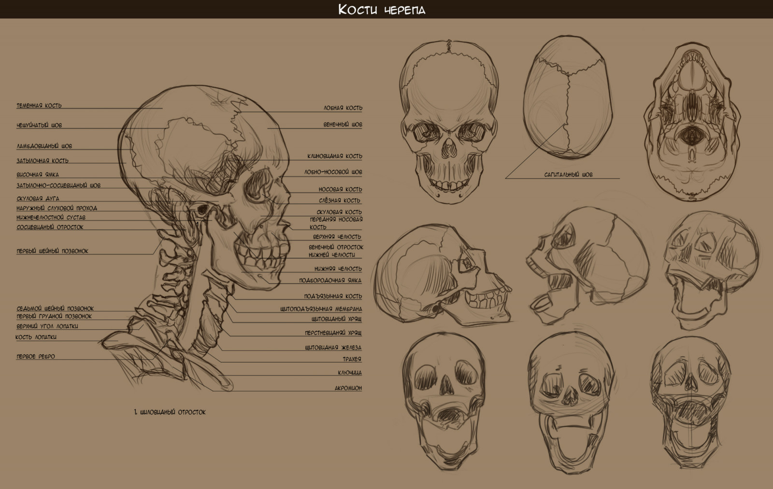The width and height of the screenshot is (773, 489).
Task: Select the label 'Сагитальный шов'
Action: coord(569,175)
